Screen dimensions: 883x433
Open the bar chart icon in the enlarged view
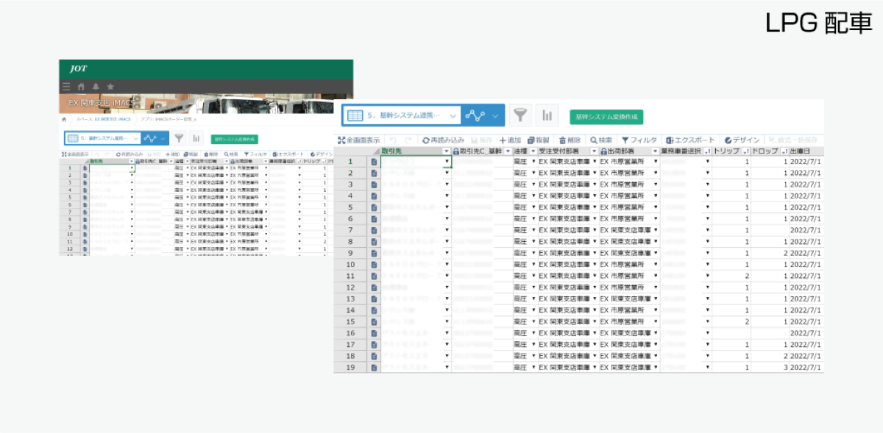tap(547, 115)
